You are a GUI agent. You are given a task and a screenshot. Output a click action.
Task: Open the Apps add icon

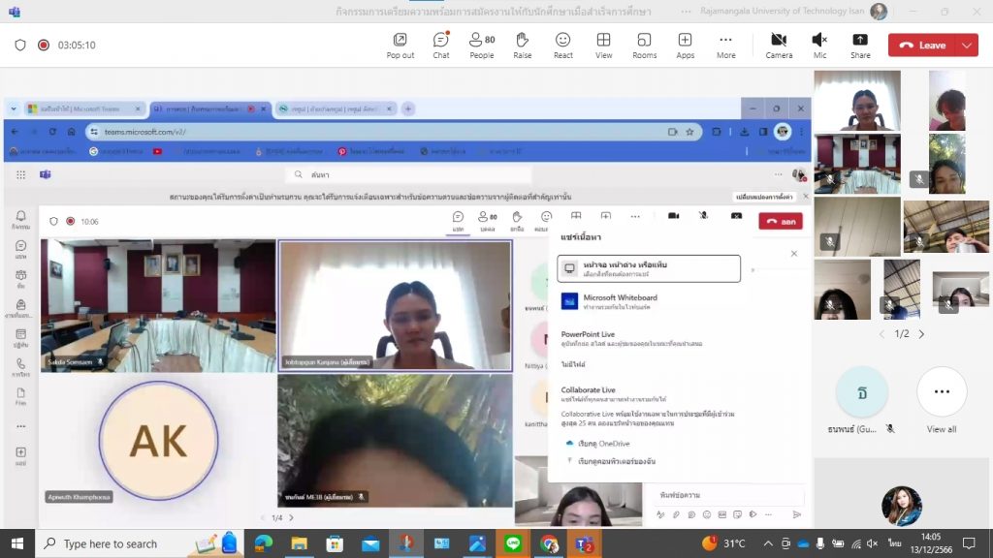pos(685,44)
